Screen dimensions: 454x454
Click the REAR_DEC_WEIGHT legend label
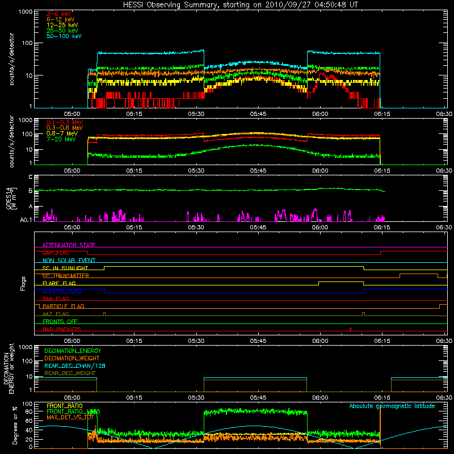coord(70,373)
